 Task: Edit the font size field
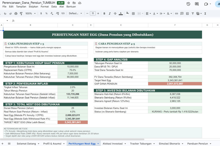click(x=93, y=13)
